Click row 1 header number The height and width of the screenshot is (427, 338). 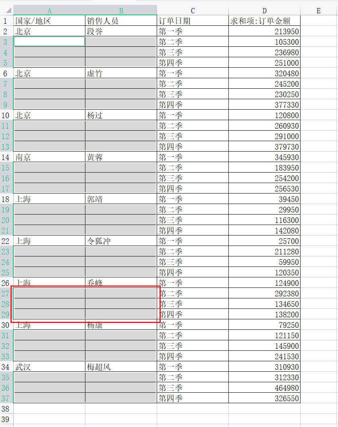[x=6, y=21]
